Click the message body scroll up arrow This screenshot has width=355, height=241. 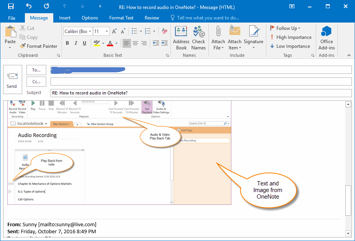pyautogui.click(x=348, y=104)
